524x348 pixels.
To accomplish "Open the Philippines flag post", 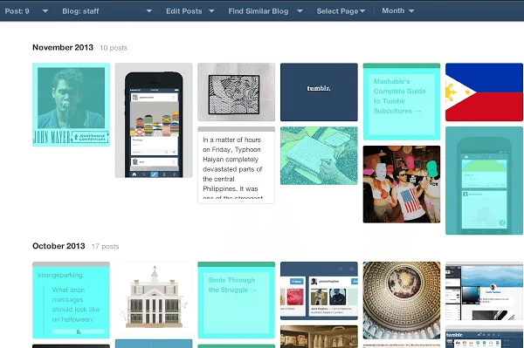I will click(484, 92).
